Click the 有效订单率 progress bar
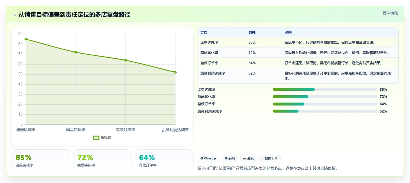This screenshot has height=183, width=410. [x=325, y=104]
